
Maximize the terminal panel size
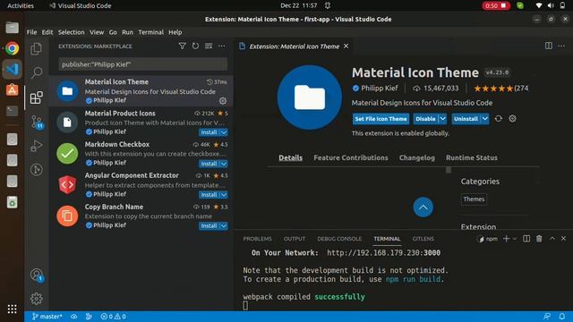[x=552, y=239]
